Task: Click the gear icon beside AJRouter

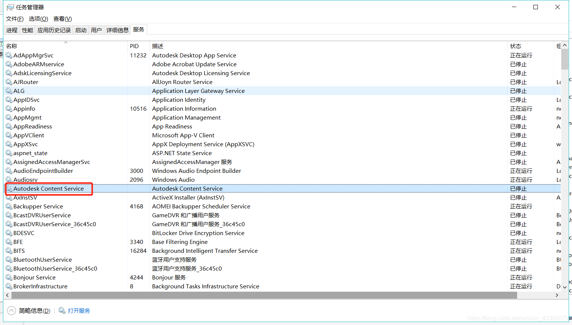Action: (9, 82)
